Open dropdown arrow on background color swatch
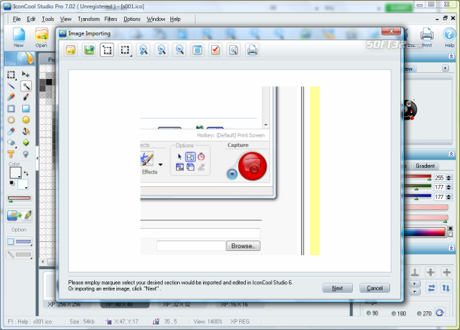 tap(26, 188)
